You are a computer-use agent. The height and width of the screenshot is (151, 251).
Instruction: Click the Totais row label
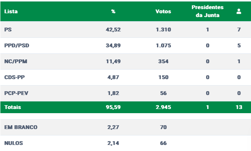13,107
